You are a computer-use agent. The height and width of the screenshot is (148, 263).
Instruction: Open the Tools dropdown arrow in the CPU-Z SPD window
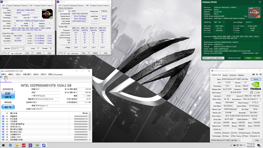(x=88, y=53)
